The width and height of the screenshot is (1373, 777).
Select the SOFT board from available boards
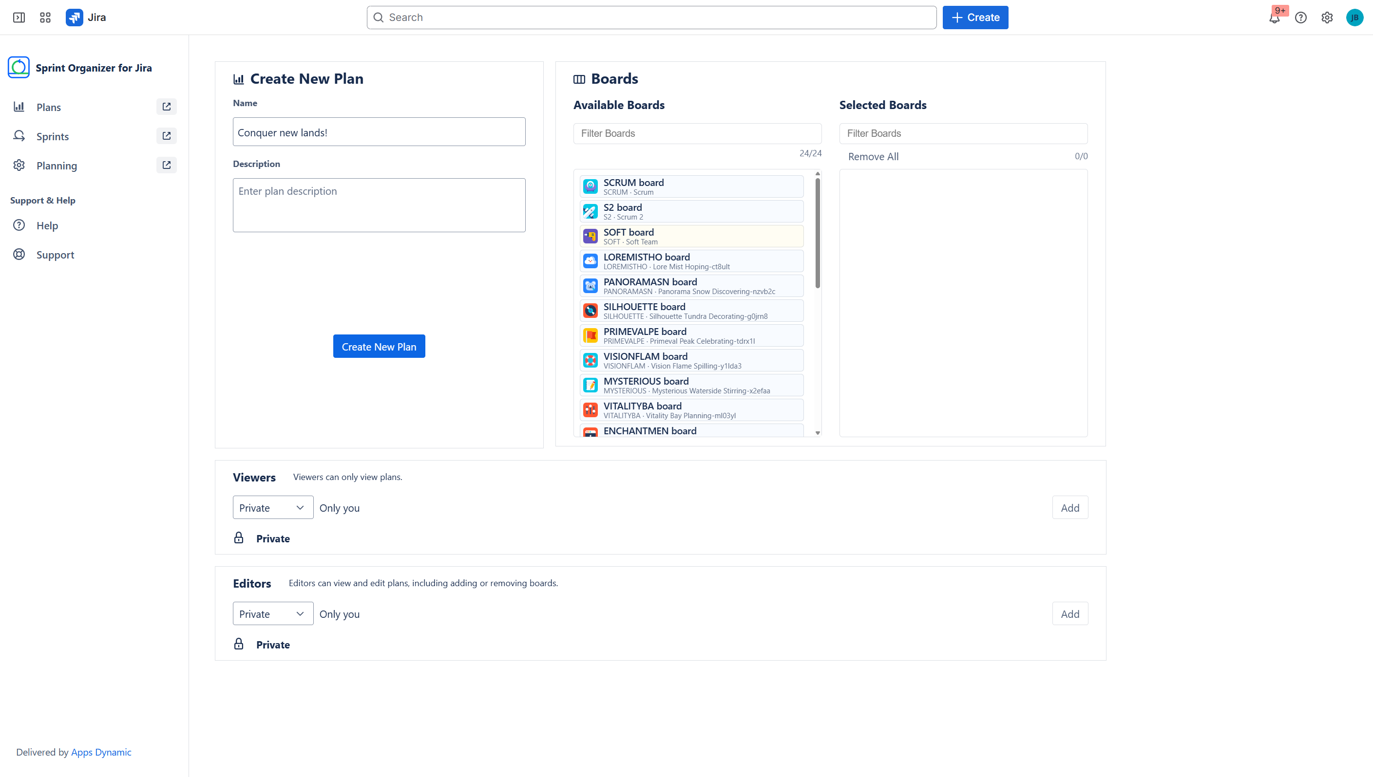[x=691, y=236]
